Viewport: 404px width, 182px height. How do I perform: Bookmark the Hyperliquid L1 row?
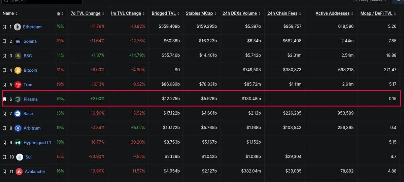click(x=4, y=143)
